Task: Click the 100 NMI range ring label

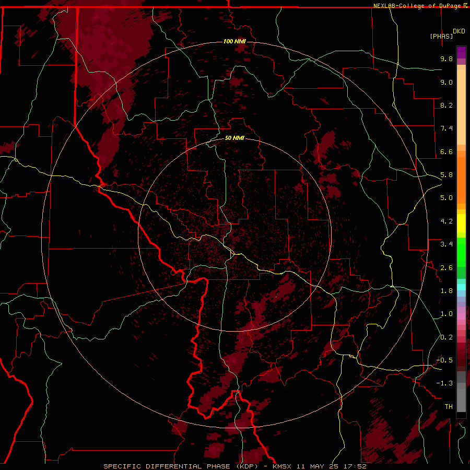Action: [234, 41]
